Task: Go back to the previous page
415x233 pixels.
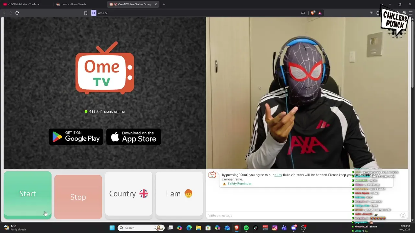Action: pos(4,13)
